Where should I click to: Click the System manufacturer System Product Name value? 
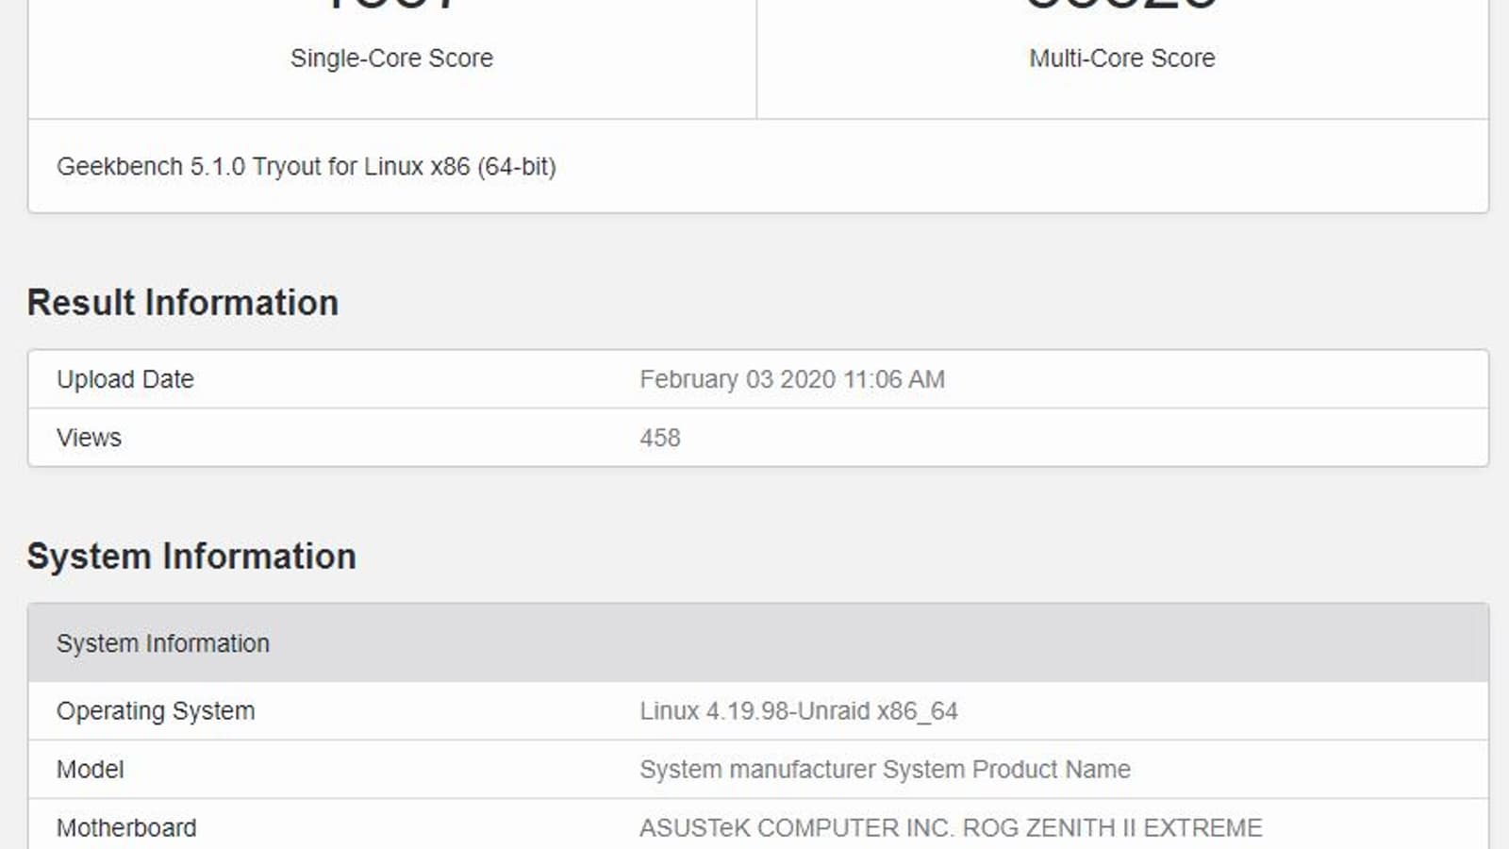(884, 770)
